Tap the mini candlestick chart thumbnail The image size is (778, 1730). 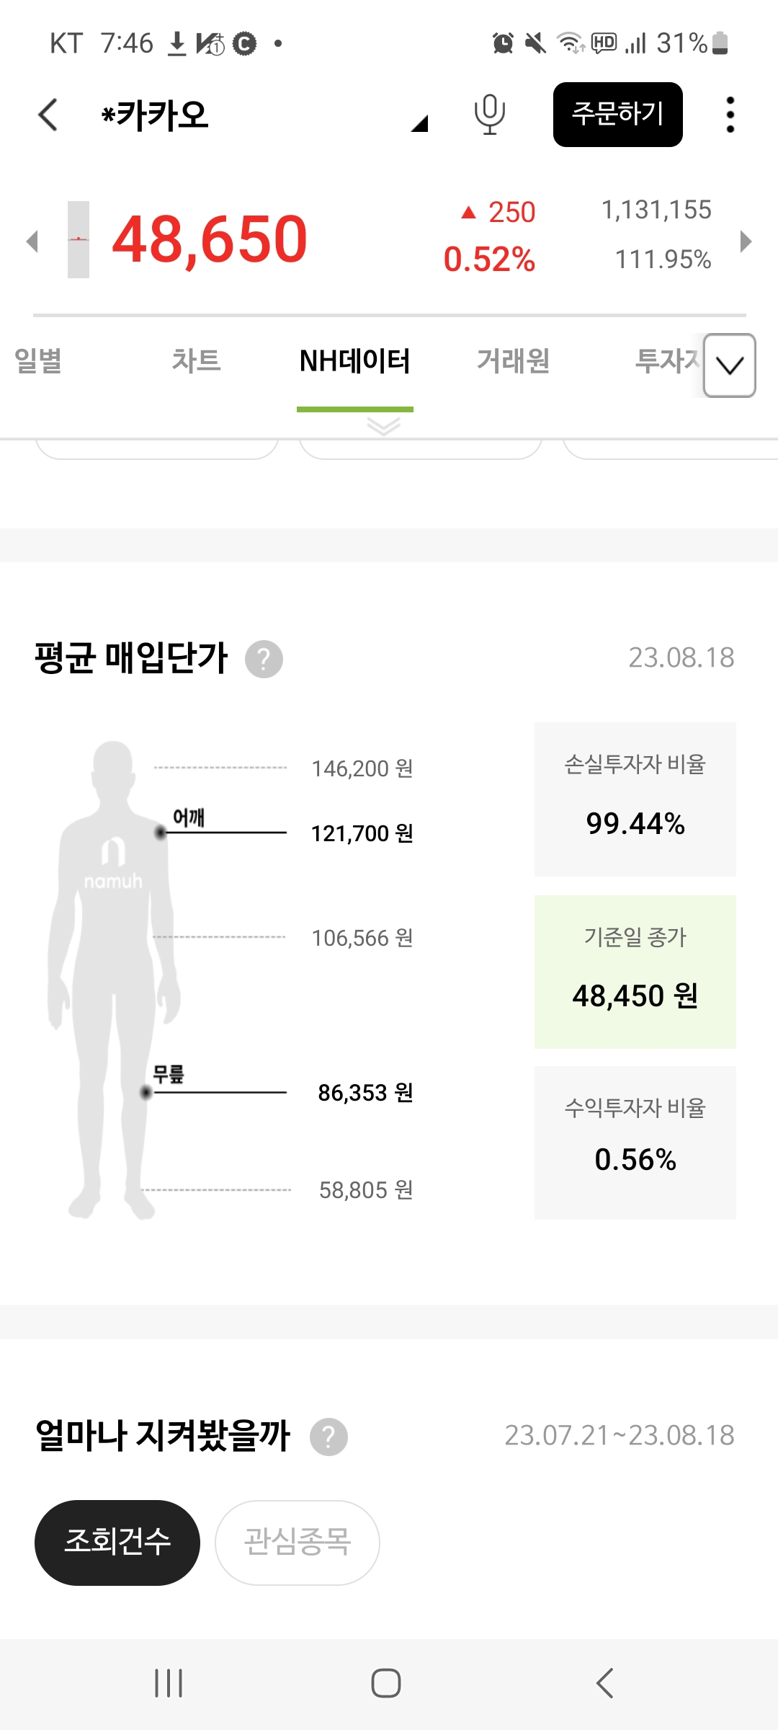[x=79, y=239]
